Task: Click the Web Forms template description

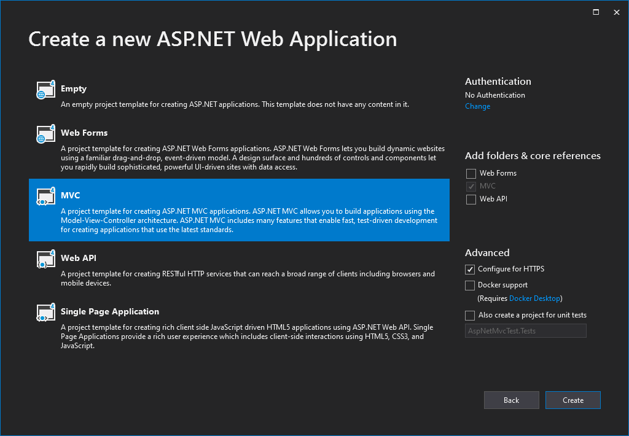Action: click(x=246, y=158)
